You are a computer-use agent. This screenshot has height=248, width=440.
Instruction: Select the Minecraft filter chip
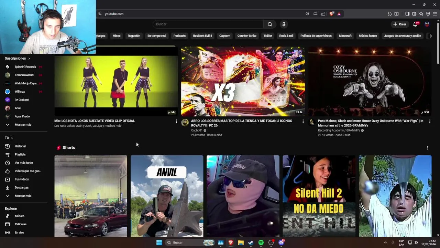pos(345,36)
